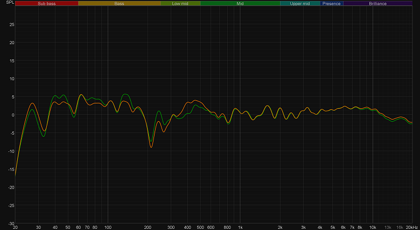Click the 400 Hz frequency axis label

click(x=187, y=227)
